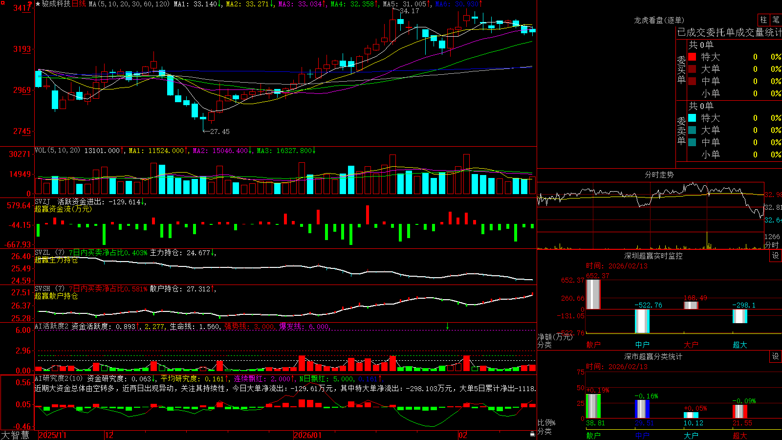This screenshot has width=782, height=440.
Task: Click the 时间: 2026/02/13 text in 实时监控
Action: click(x=617, y=266)
